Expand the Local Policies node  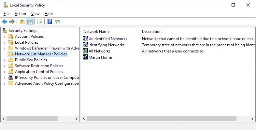(x=5, y=43)
